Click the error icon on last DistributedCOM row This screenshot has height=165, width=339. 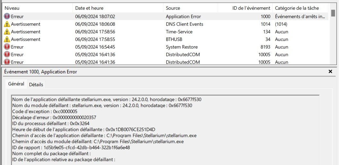tap(7, 62)
